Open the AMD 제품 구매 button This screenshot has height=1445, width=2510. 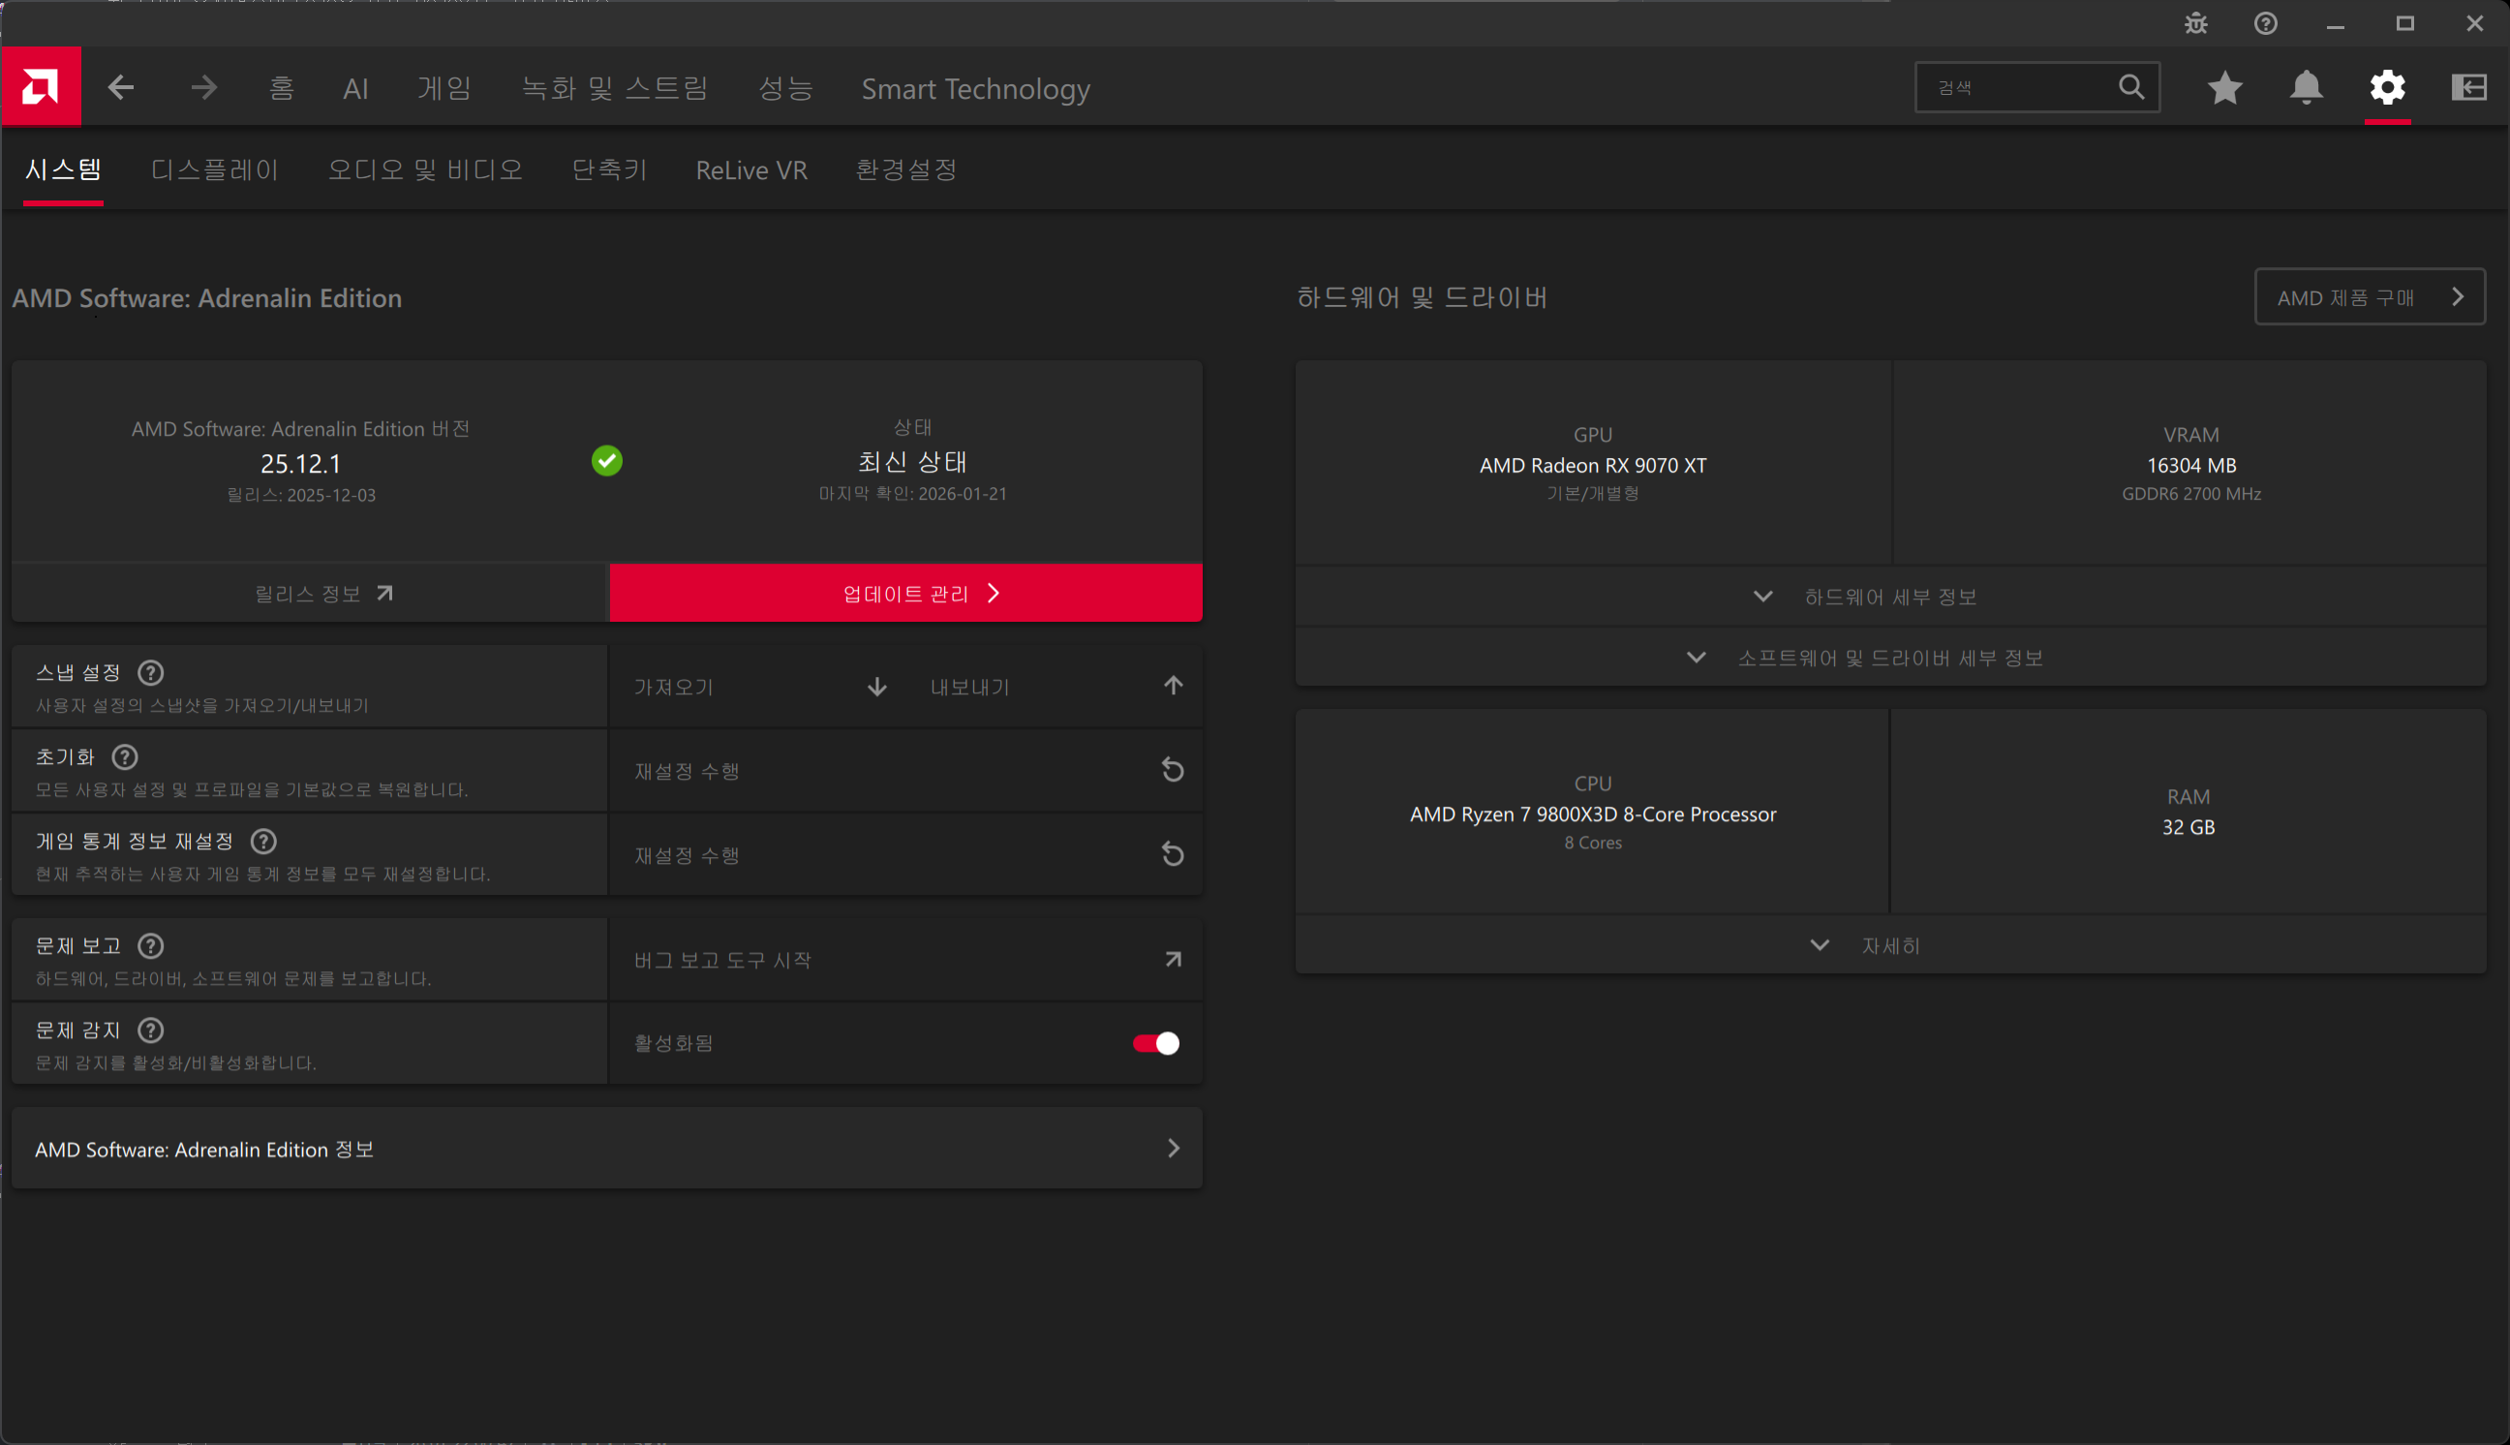click(2370, 296)
